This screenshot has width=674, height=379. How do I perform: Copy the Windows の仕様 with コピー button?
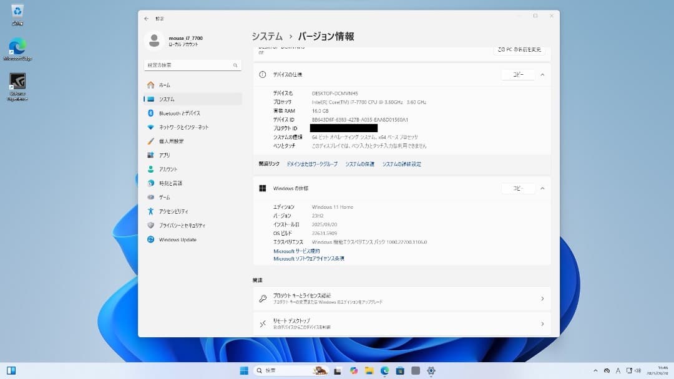click(x=518, y=188)
